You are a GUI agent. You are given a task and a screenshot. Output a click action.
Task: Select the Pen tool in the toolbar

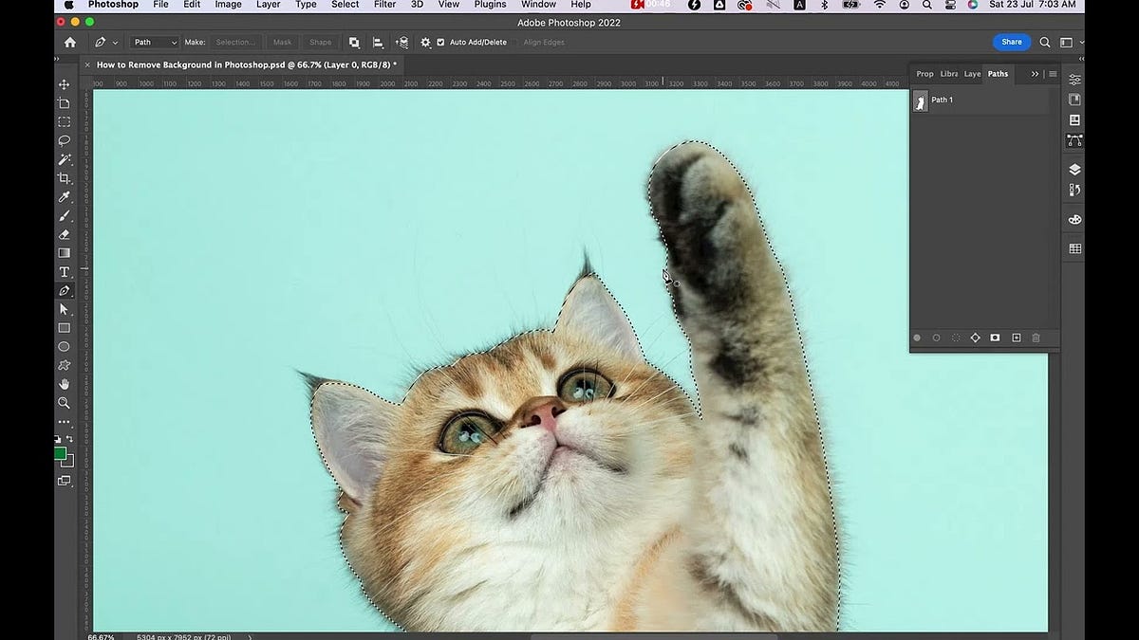coord(65,290)
